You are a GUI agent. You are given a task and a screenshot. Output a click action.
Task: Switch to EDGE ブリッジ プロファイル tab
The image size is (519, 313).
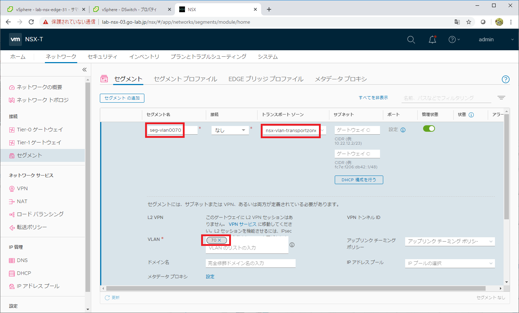[x=266, y=79]
